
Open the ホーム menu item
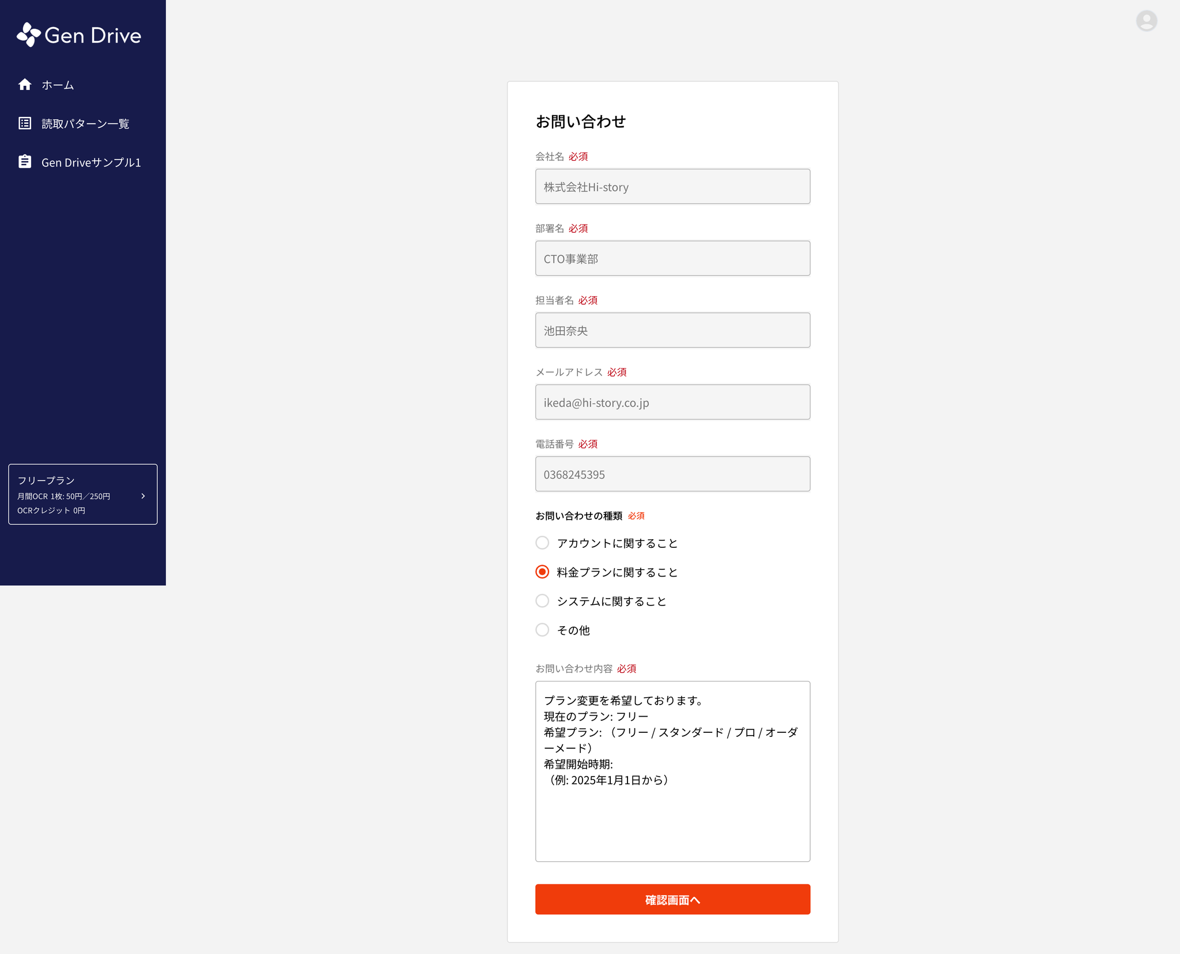point(58,85)
